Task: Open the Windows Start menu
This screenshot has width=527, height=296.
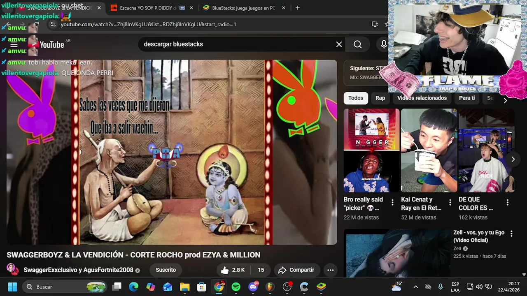Action: click(12, 287)
